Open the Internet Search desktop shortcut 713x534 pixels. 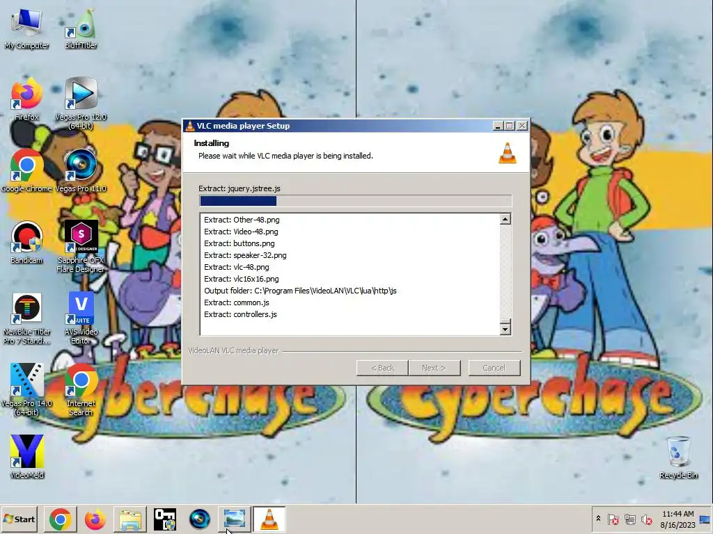(x=81, y=389)
